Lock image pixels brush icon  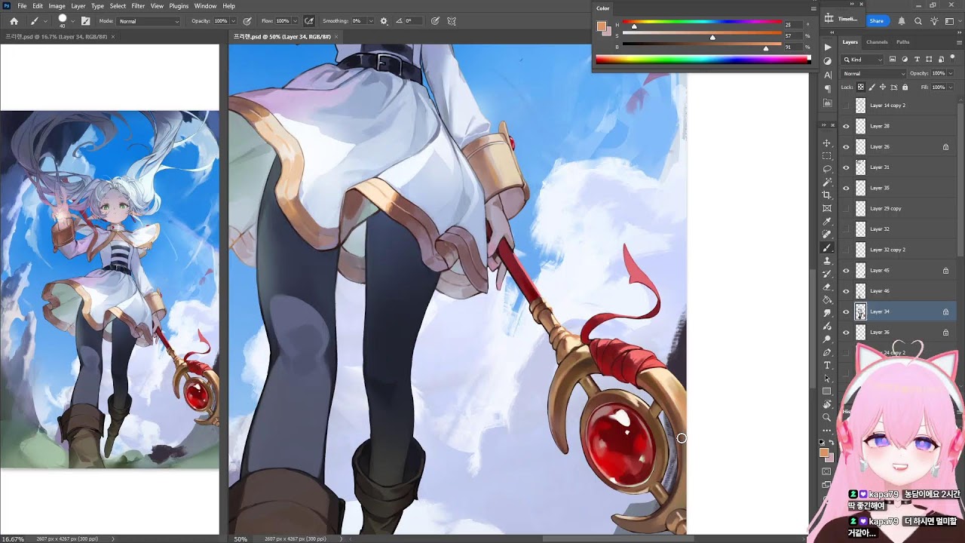[872, 87]
